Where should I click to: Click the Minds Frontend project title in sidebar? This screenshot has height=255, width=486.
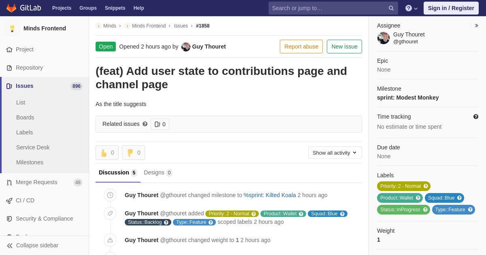pos(45,28)
